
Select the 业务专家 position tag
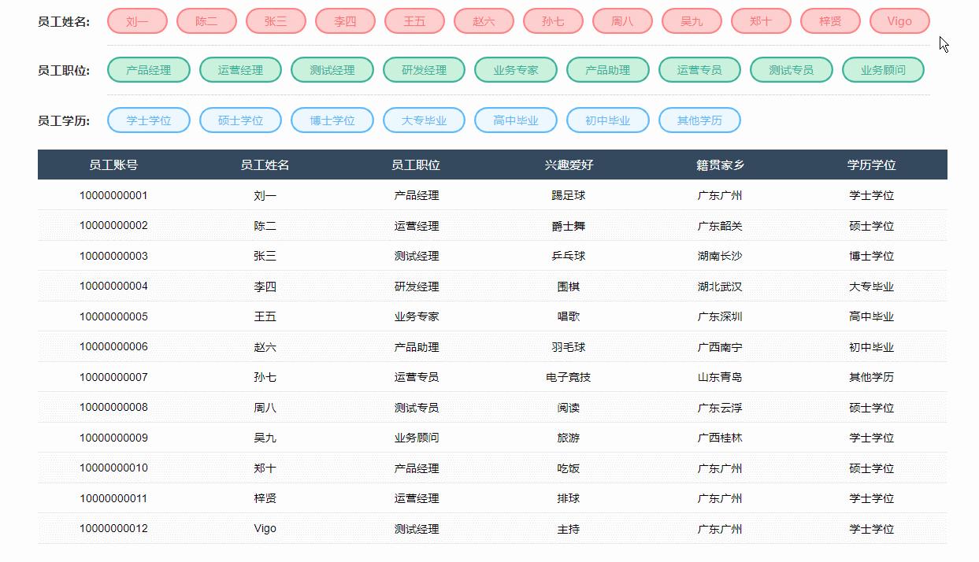(x=515, y=69)
